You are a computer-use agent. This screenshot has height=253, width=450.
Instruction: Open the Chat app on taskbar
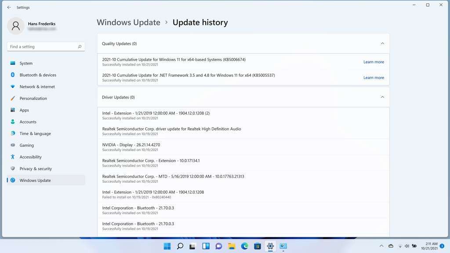[219, 246]
